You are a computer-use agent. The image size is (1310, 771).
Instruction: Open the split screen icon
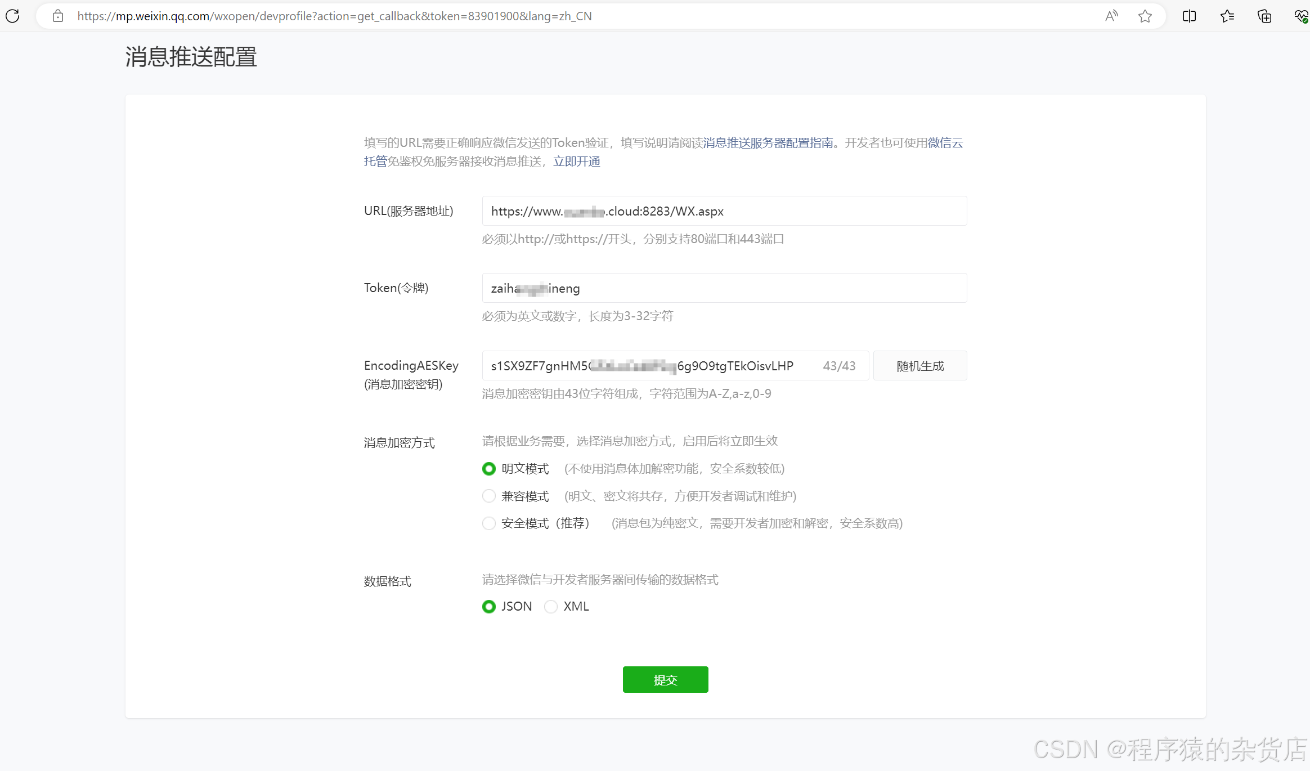pyautogui.click(x=1189, y=16)
